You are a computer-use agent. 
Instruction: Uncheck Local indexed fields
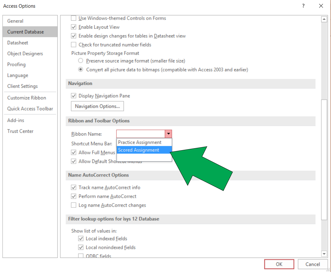coord(81,239)
